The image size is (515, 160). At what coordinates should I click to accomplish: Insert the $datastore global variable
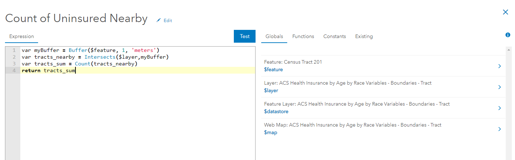pyautogui.click(x=276, y=112)
